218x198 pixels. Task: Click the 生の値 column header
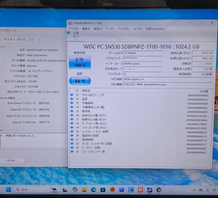point(204,91)
